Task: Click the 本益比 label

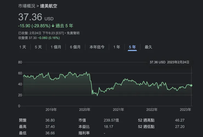Action: pyautogui.click(x=84, y=127)
